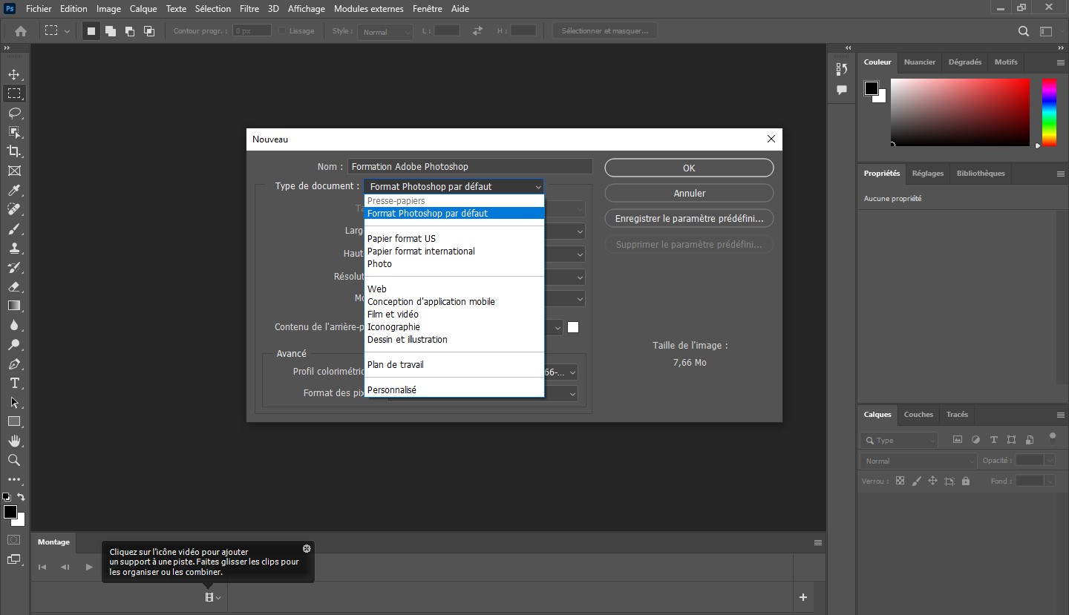Open the Filtre menu
1069x615 pixels.
pos(249,9)
